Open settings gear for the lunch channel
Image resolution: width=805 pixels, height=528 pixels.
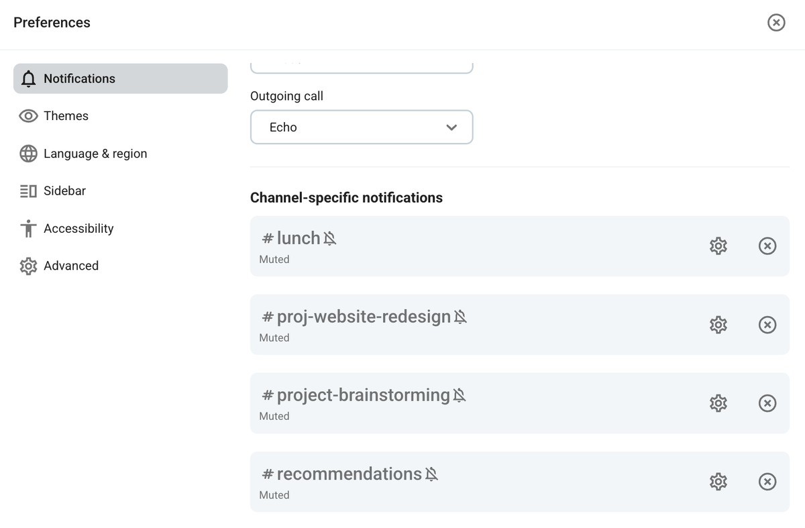(x=718, y=246)
